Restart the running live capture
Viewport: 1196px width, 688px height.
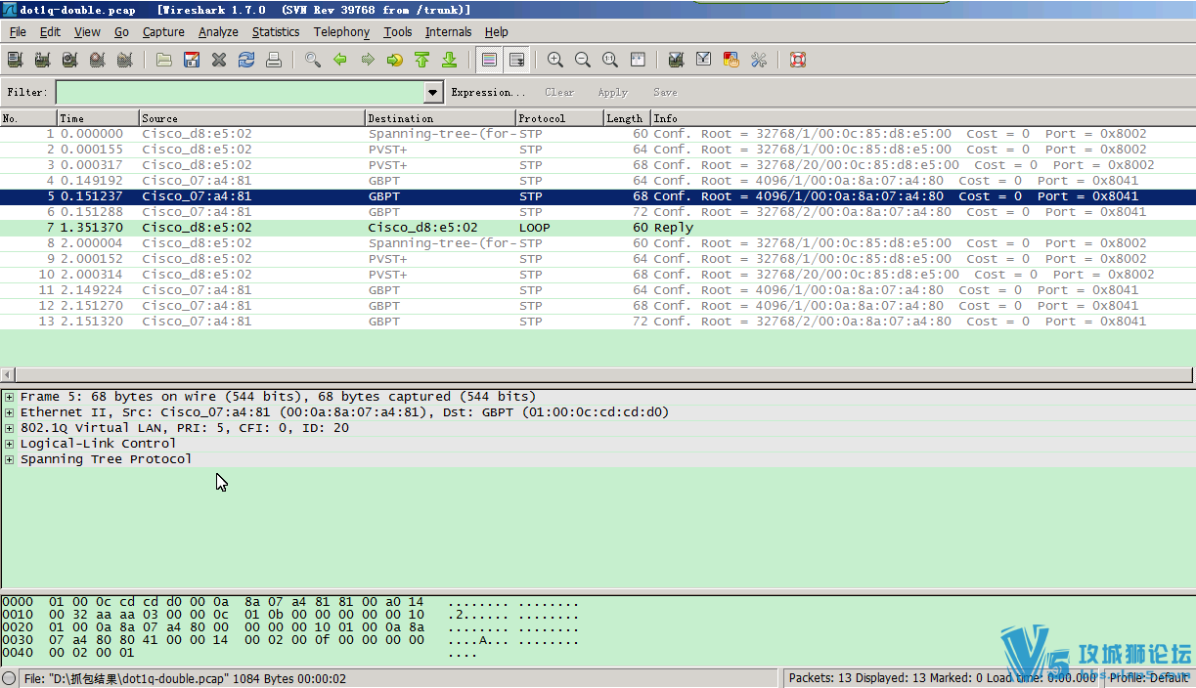point(124,60)
